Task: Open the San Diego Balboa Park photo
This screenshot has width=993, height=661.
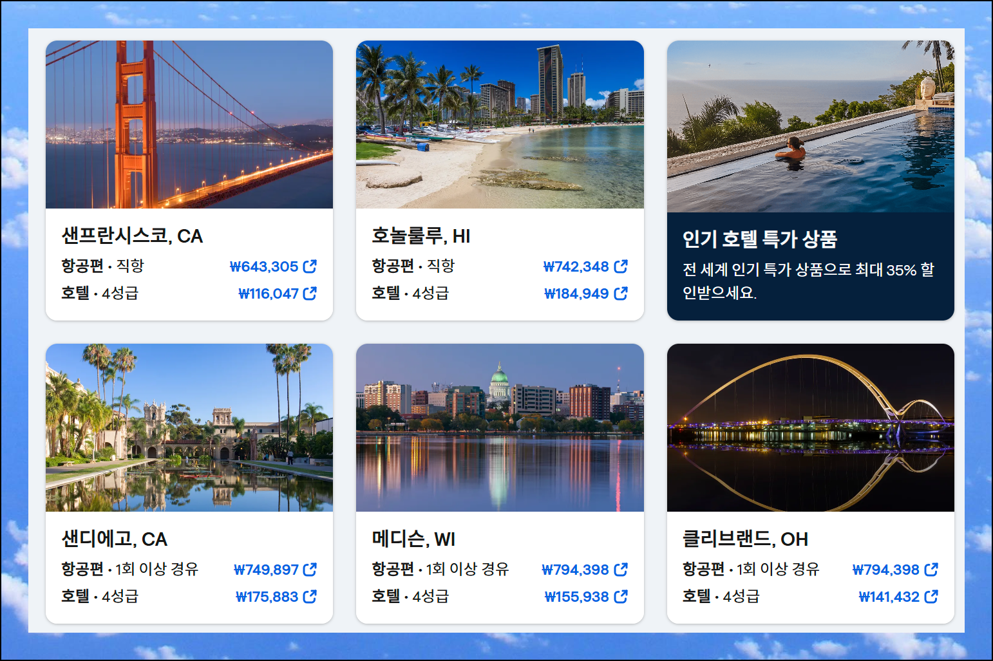Action: point(189,427)
